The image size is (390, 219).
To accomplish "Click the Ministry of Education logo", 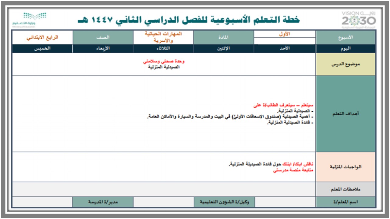I will [x=29, y=19].
